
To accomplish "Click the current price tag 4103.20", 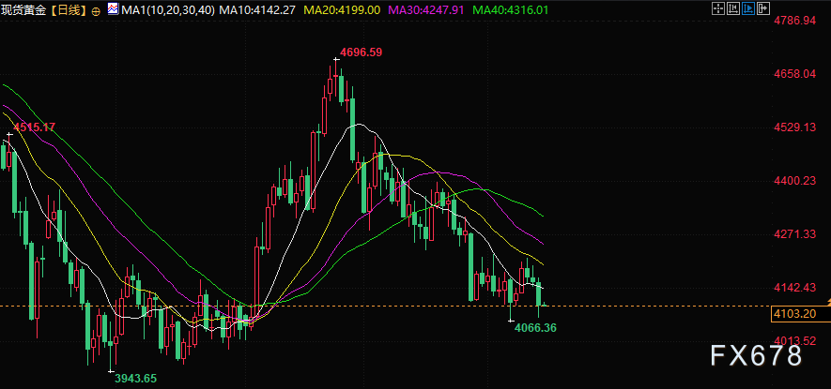I will click(800, 314).
